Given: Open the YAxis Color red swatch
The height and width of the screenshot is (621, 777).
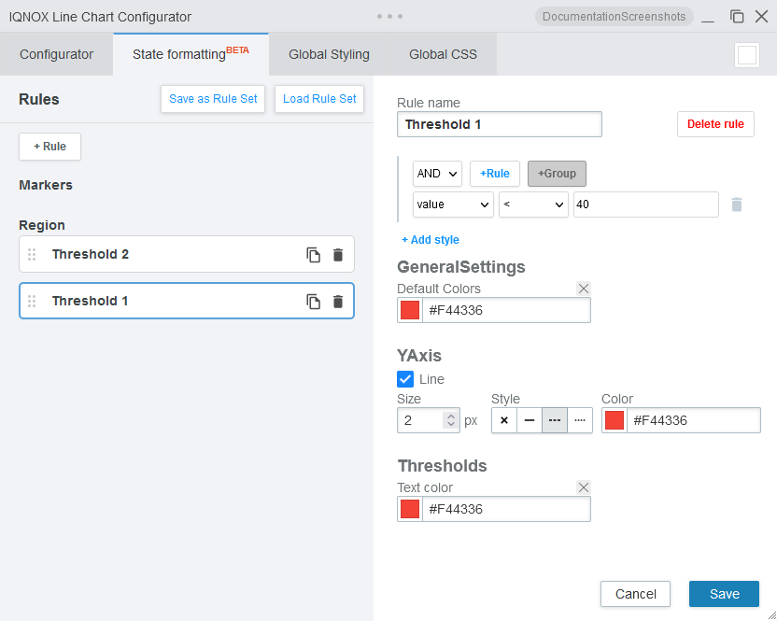Looking at the screenshot, I should click(x=614, y=420).
